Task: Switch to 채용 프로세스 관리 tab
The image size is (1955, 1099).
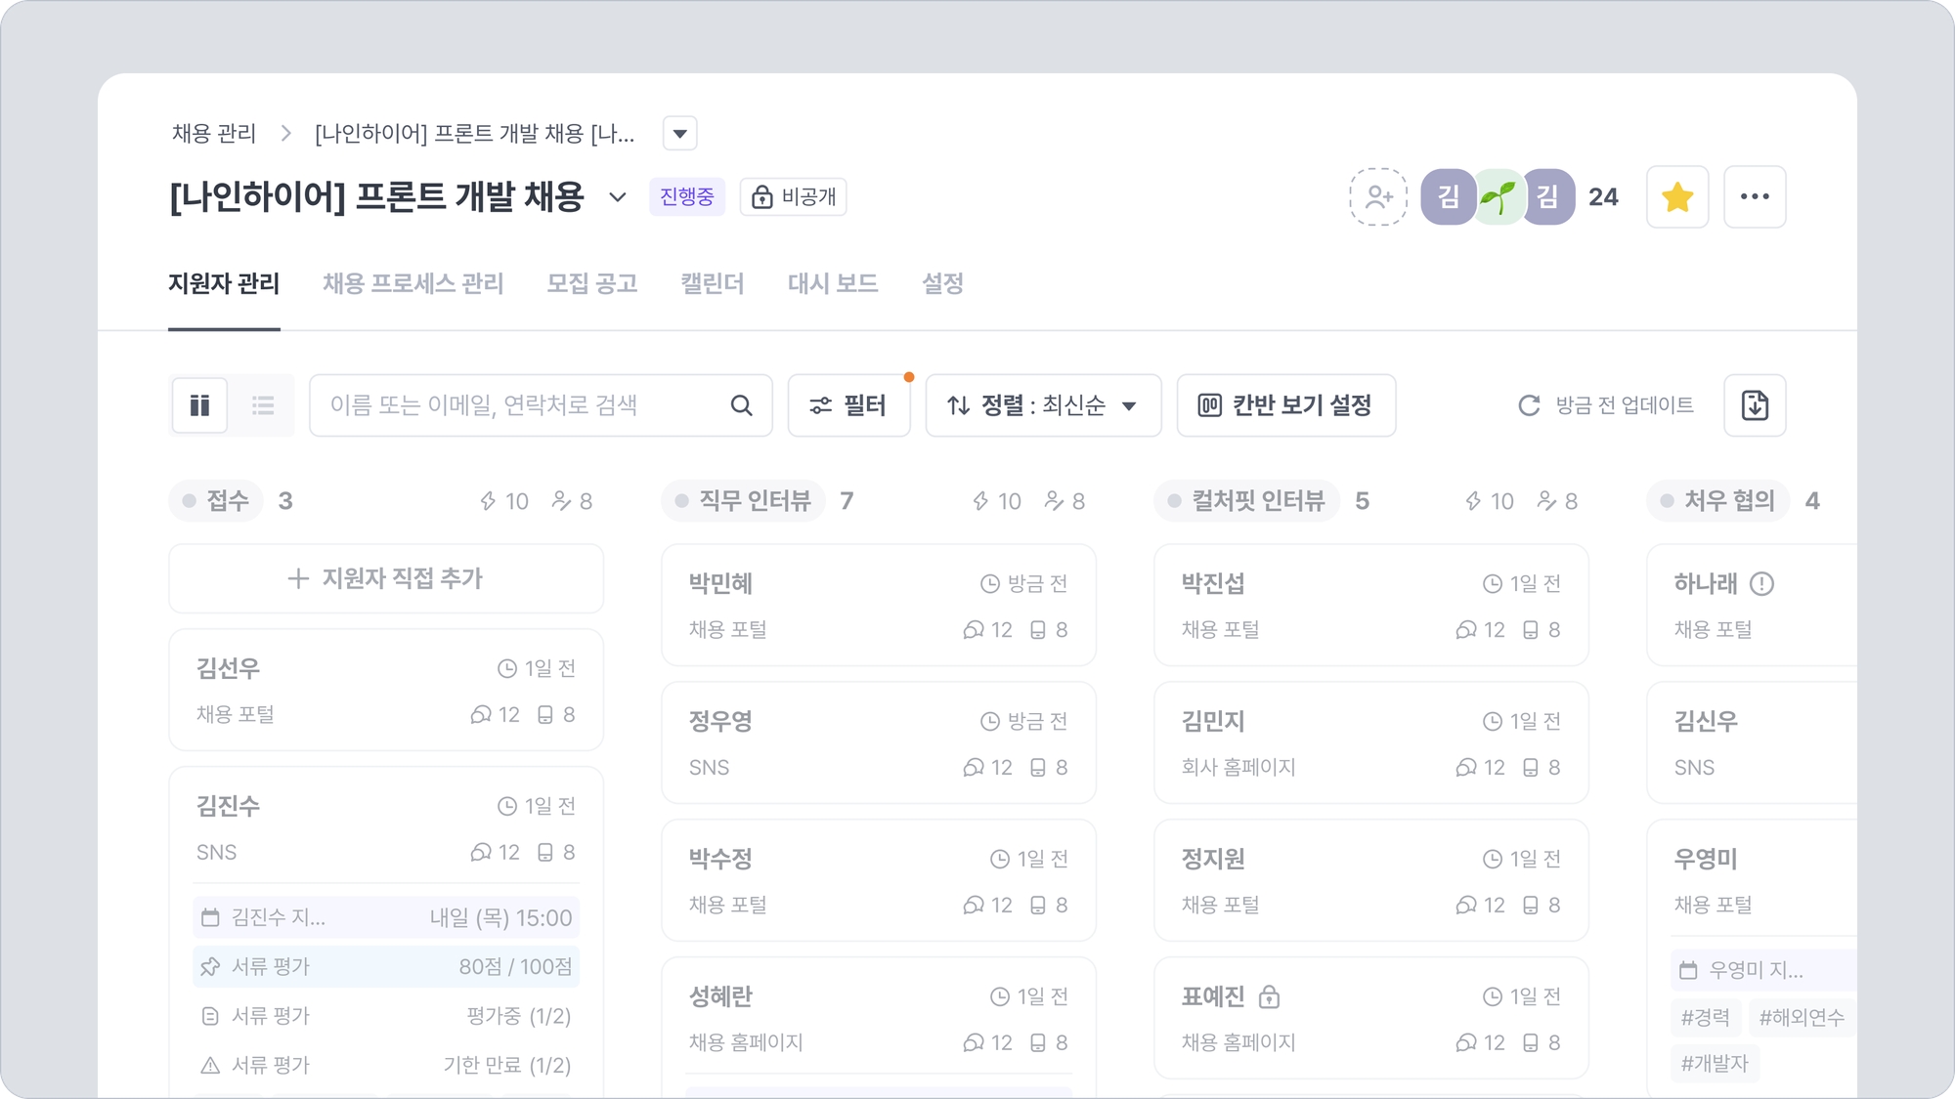Action: pyautogui.click(x=413, y=284)
